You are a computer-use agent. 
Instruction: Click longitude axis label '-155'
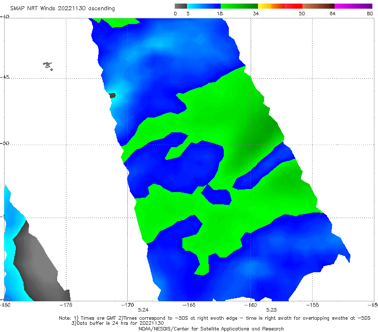pos(312,305)
